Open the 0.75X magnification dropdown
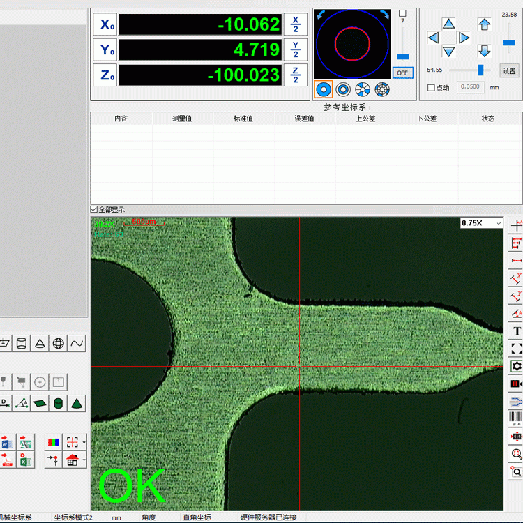 [498, 223]
